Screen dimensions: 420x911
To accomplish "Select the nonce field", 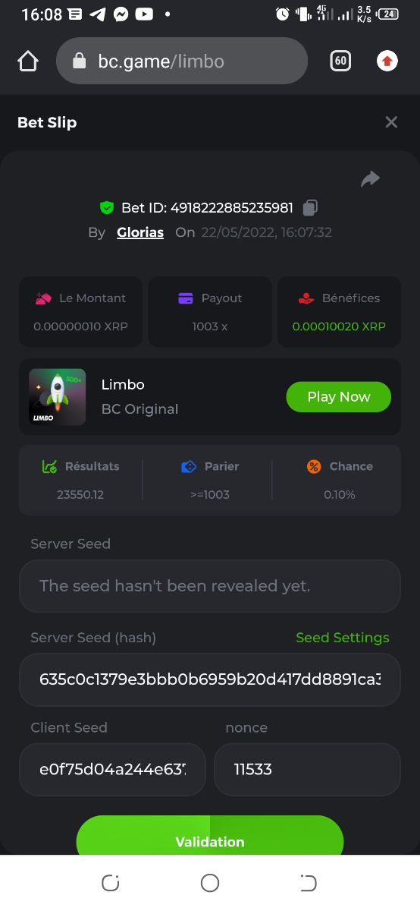I will (307, 769).
